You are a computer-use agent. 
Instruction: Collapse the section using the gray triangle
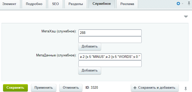[186, 17]
